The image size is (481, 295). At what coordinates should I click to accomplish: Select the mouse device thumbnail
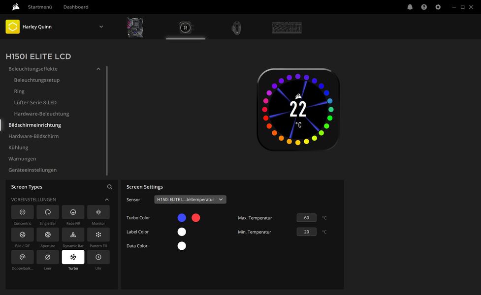click(x=236, y=28)
